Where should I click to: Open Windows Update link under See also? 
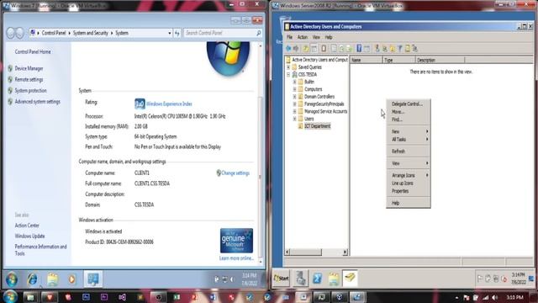click(30, 236)
